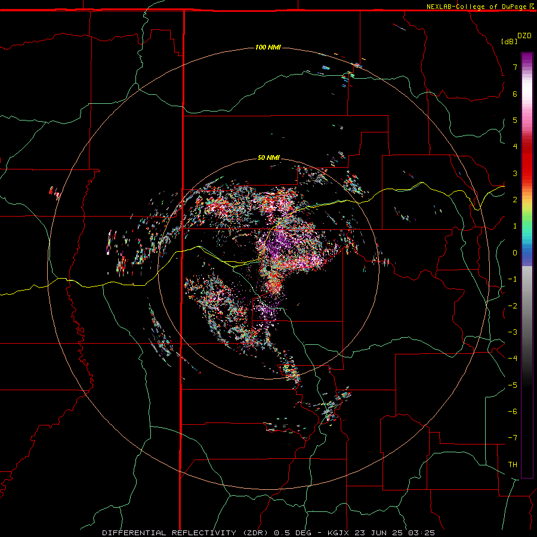
Task: Click the -3 value on the color scale
Action: [513, 332]
